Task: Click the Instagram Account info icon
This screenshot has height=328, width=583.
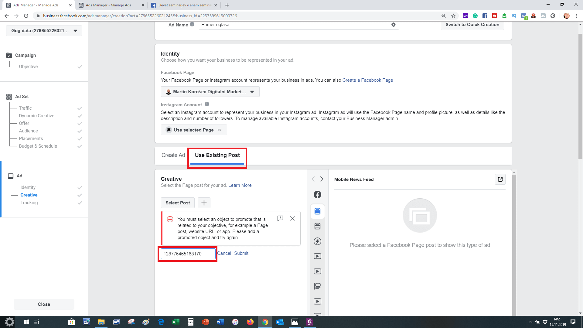Action: click(207, 104)
